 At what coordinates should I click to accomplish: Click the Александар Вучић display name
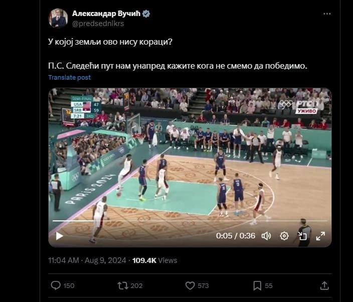click(x=106, y=14)
